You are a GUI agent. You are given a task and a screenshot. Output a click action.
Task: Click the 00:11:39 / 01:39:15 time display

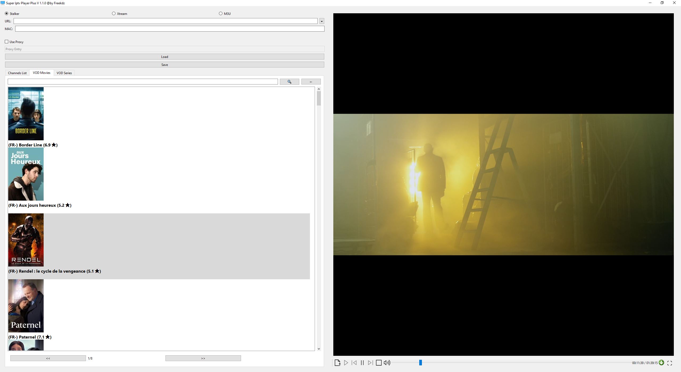[x=645, y=363]
